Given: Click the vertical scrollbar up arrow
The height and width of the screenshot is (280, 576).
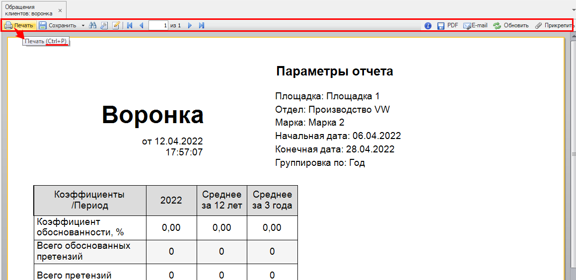Looking at the screenshot, I should pyautogui.click(x=573, y=38).
